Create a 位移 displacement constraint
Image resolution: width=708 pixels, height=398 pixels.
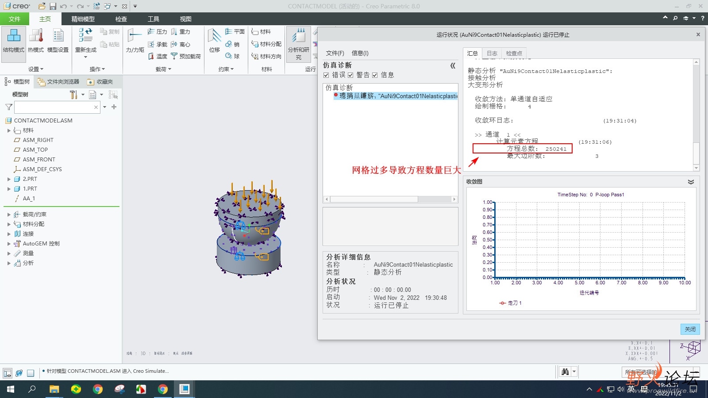pyautogui.click(x=215, y=41)
